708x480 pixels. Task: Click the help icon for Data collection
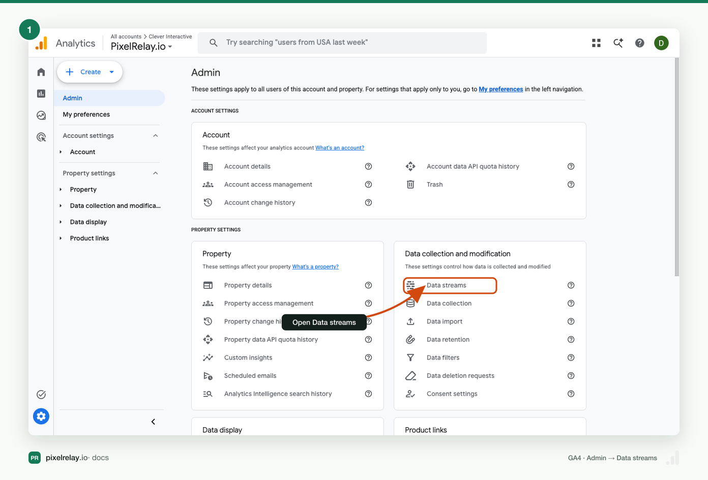coord(571,304)
